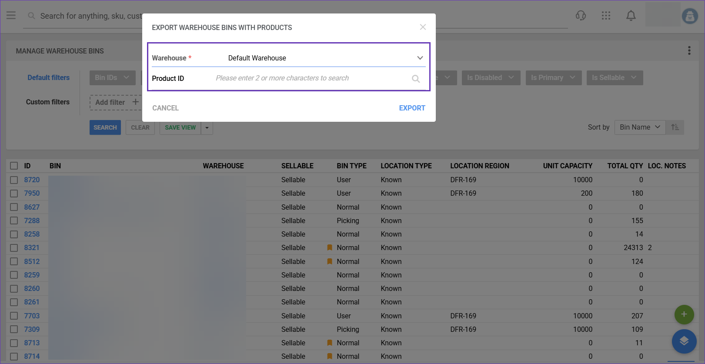Toggle the select-all header checkbox
The height and width of the screenshot is (364, 705).
click(x=14, y=166)
